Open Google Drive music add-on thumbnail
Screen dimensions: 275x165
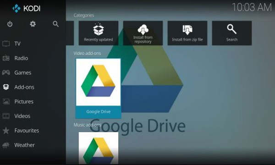[x=99, y=148]
